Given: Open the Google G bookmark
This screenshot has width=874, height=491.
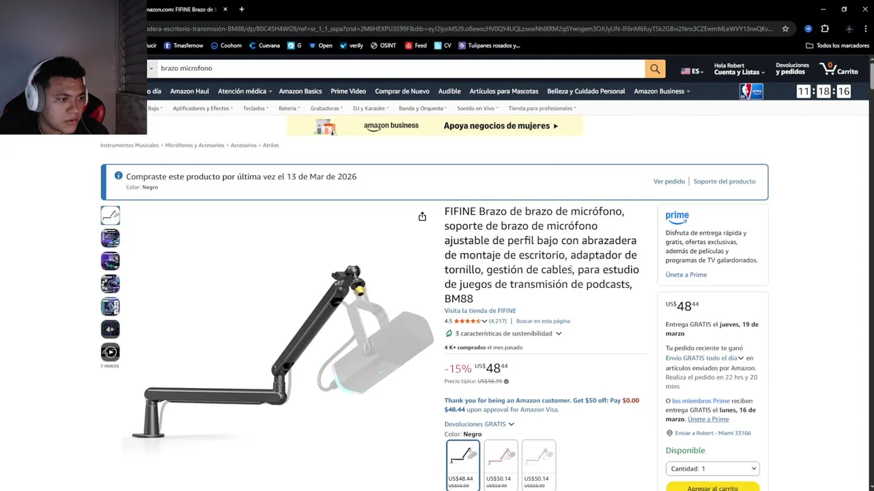Looking at the screenshot, I should (x=294, y=46).
